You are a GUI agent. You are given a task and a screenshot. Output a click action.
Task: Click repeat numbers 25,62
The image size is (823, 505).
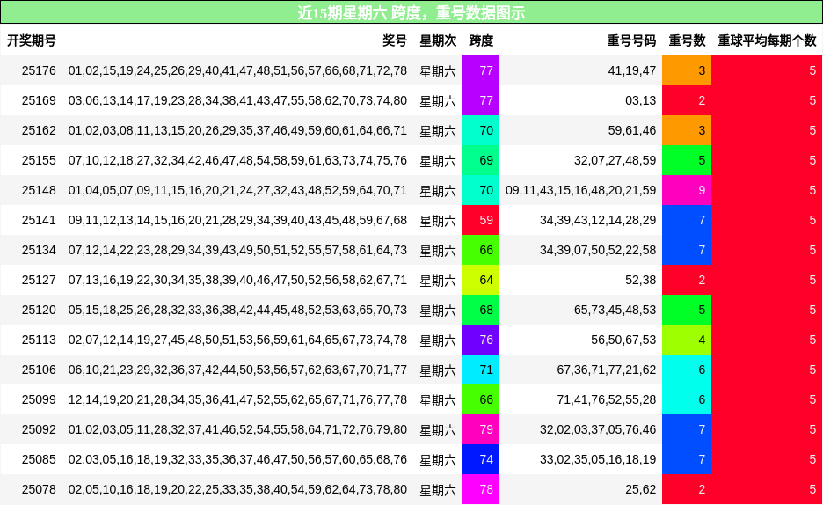(x=640, y=489)
